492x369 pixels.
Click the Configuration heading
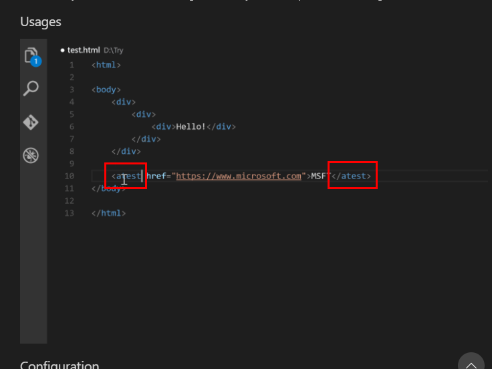(x=59, y=365)
